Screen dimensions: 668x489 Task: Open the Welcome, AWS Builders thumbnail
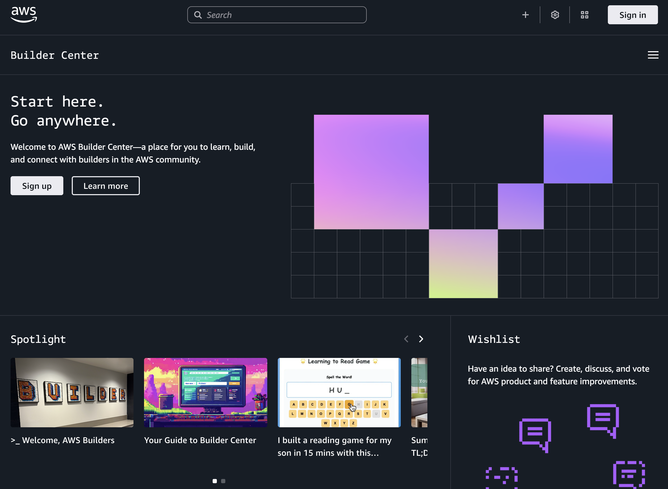(x=72, y=392)
